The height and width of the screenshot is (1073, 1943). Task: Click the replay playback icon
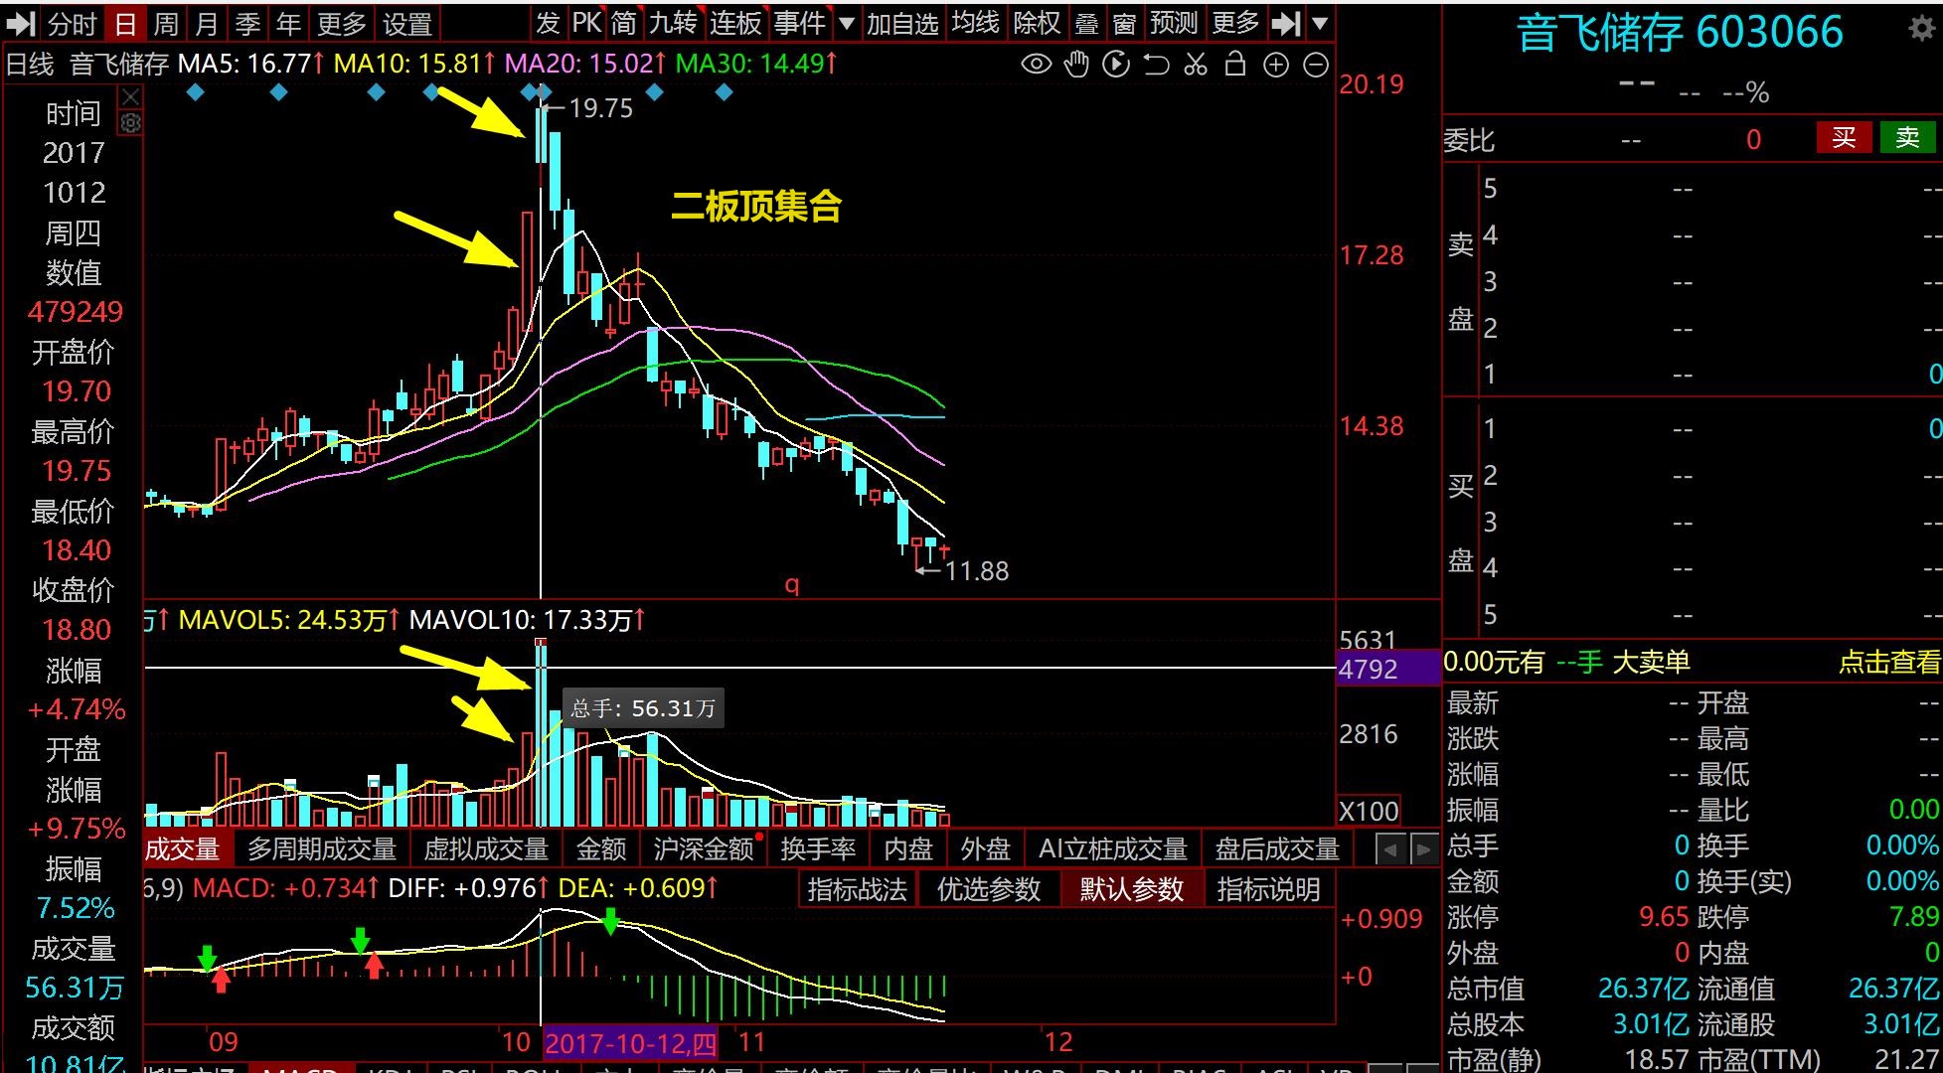(x=1116, y=66)
